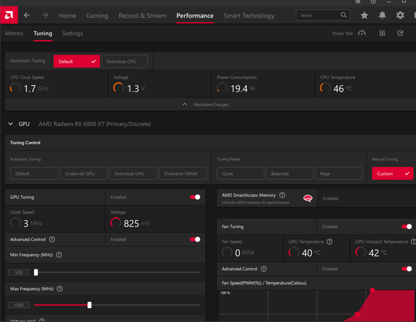Image resolution: width=416 pixels, height=322 pixels.
Task: Collapse the GPU section chevron
Action: click(x=10, y=124)
